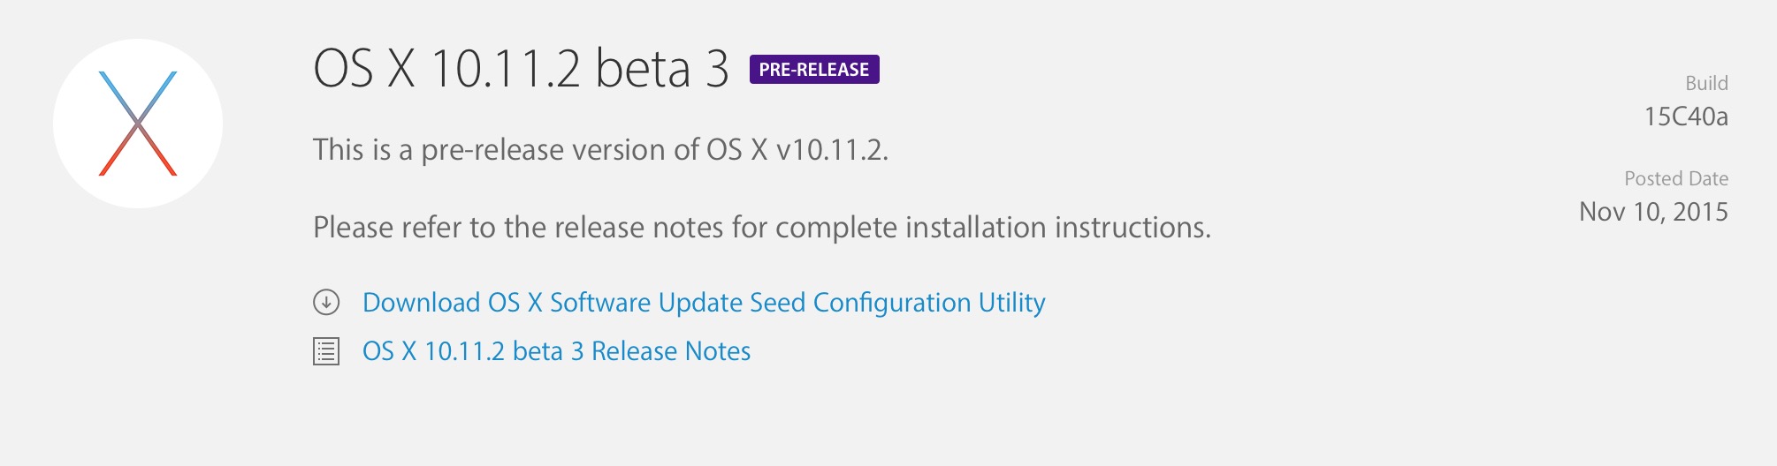Click the circled download arrow icon

(326, 303)
